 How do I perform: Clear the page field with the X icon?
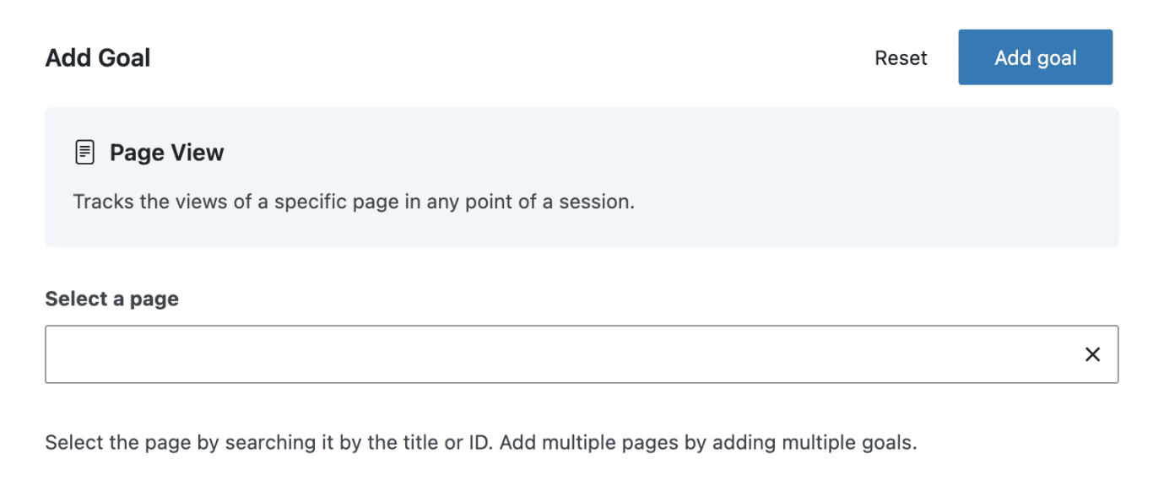coord(1092,354)
